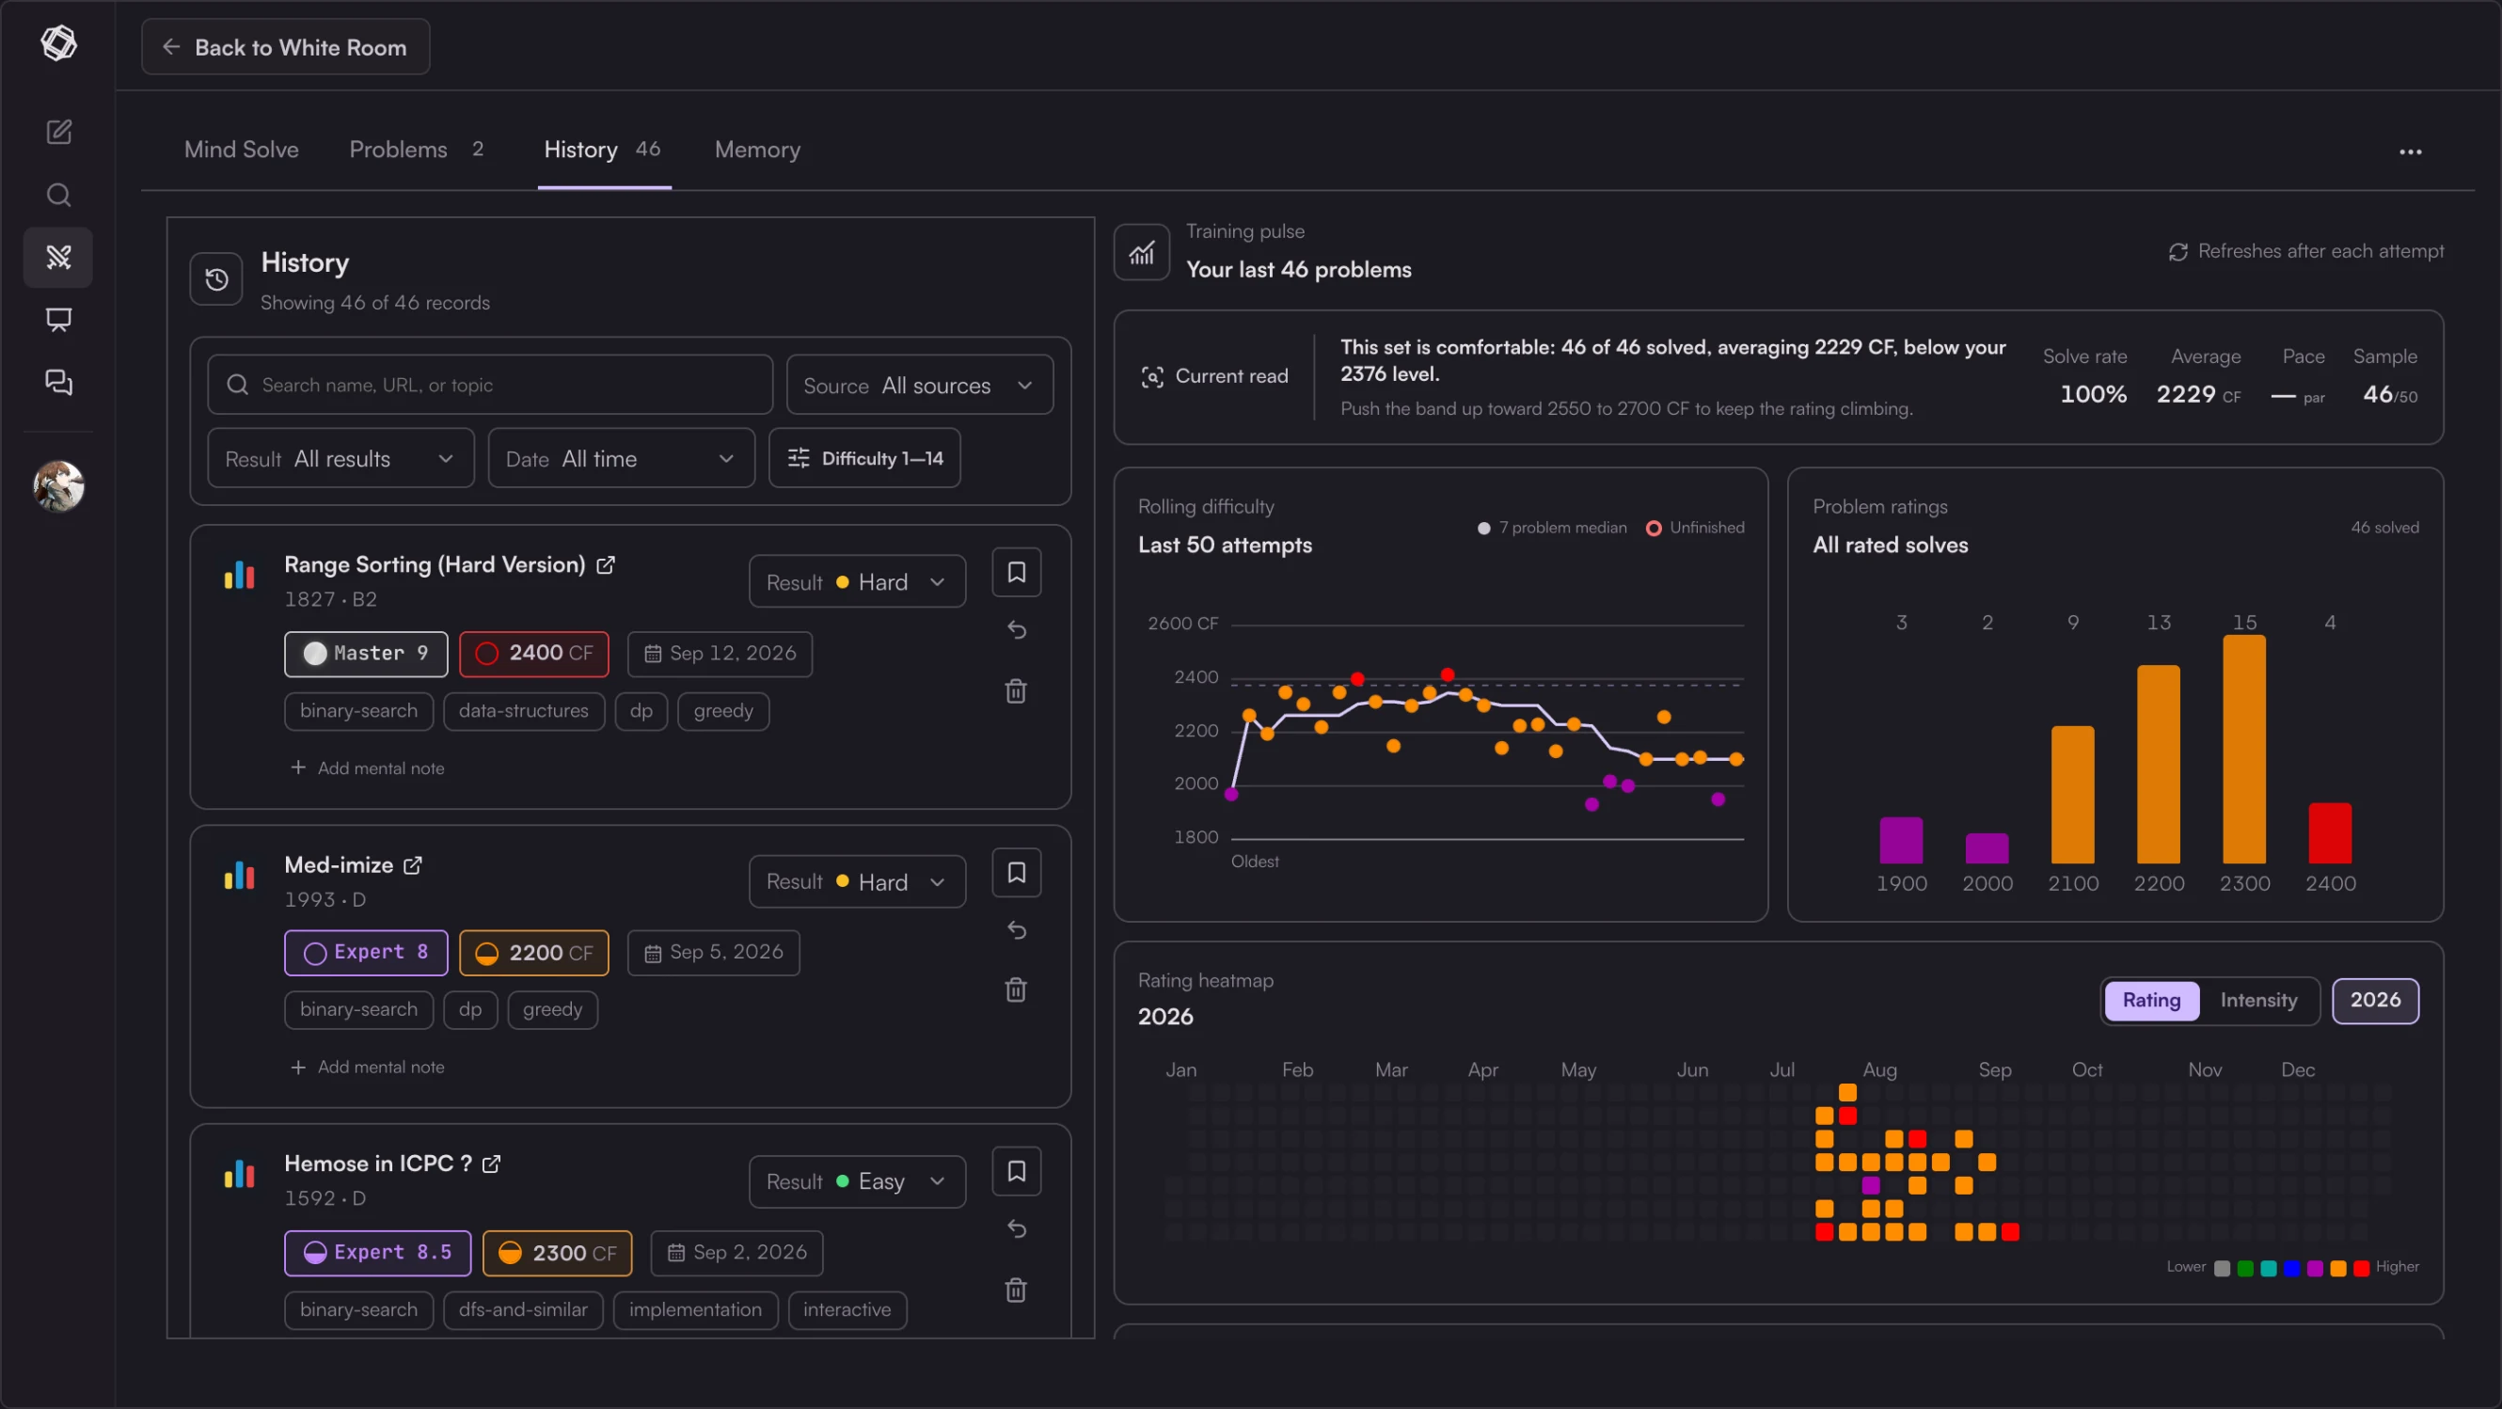Delete the Med-imize history record

pos(1016,989)
